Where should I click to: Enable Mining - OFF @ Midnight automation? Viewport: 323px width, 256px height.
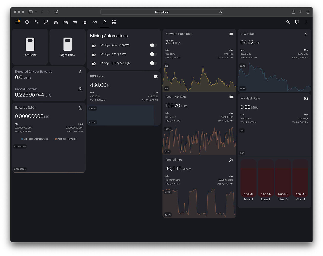[x=153, y=63]
